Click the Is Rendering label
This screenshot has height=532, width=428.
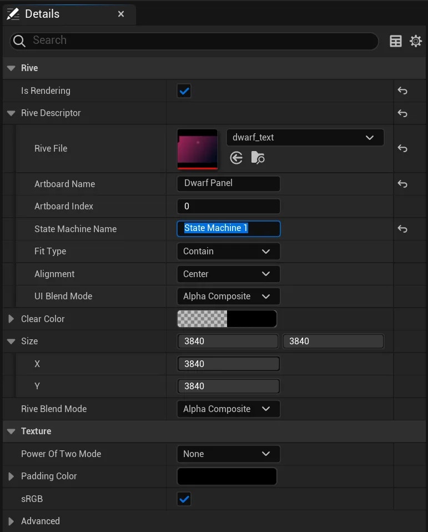(46, 91)
